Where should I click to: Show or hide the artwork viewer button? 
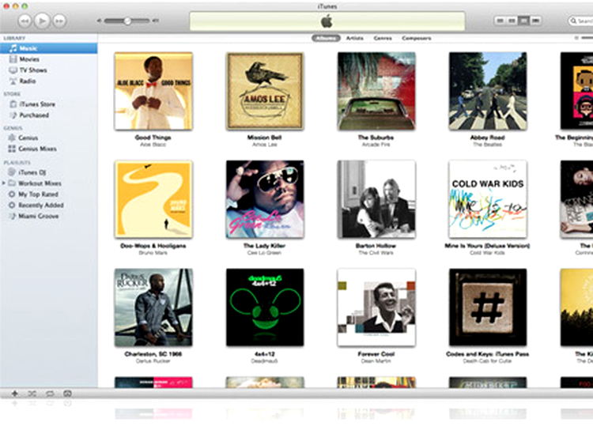pyautogui.click(x=67, y=394)
